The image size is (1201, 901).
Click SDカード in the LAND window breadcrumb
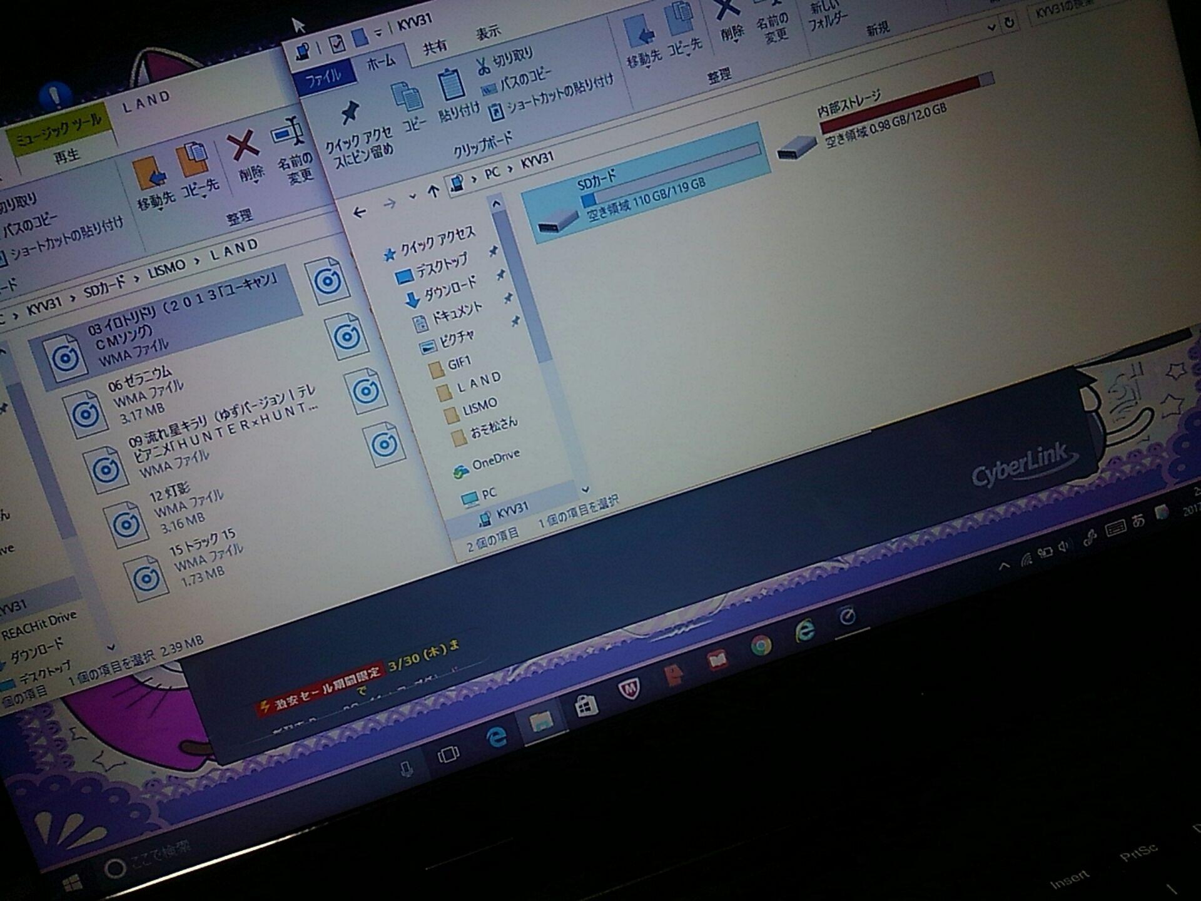tap(104, 288)
